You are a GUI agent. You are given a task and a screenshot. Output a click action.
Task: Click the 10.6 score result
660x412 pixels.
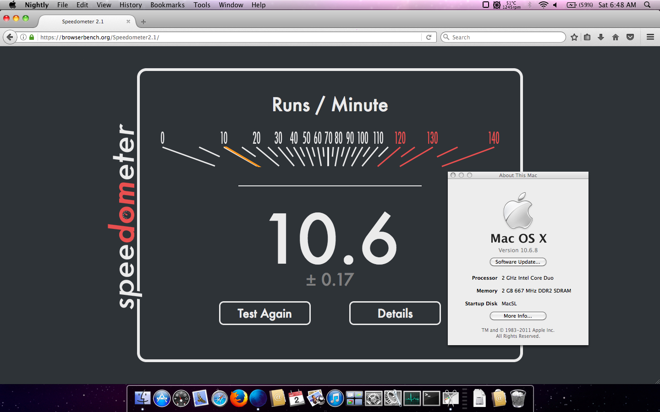click(333, 238)
